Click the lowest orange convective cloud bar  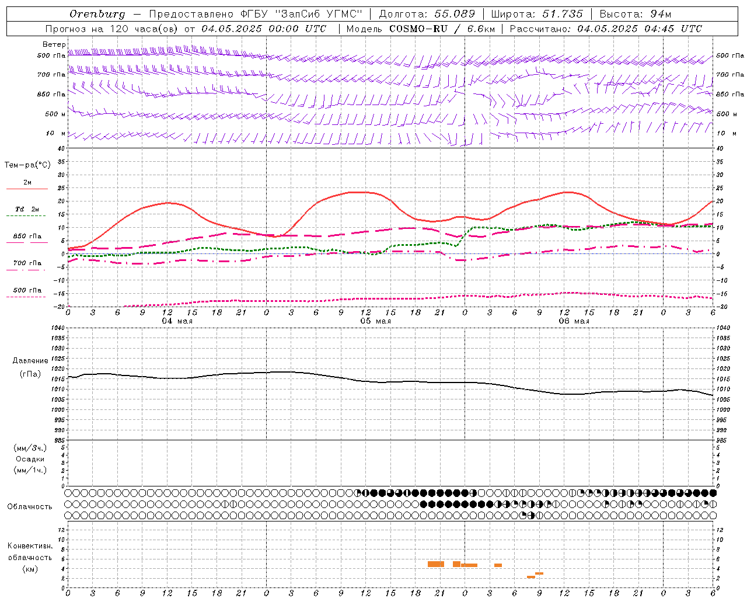531,577
